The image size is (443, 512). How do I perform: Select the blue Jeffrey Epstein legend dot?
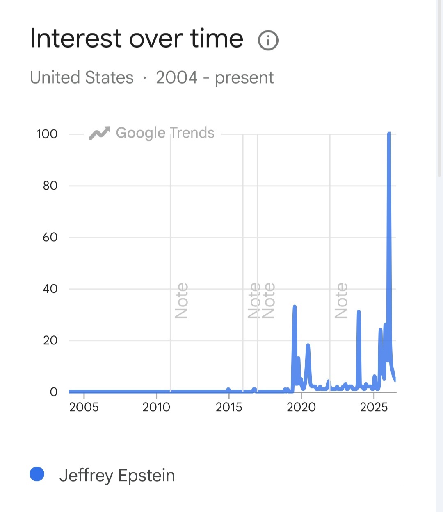point(37,474)
